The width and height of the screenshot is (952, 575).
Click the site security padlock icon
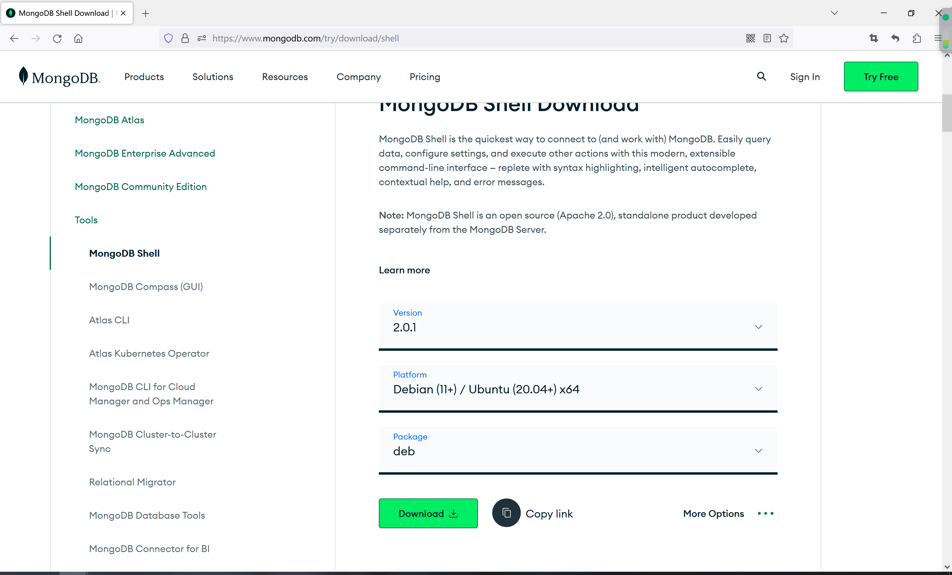185,38
